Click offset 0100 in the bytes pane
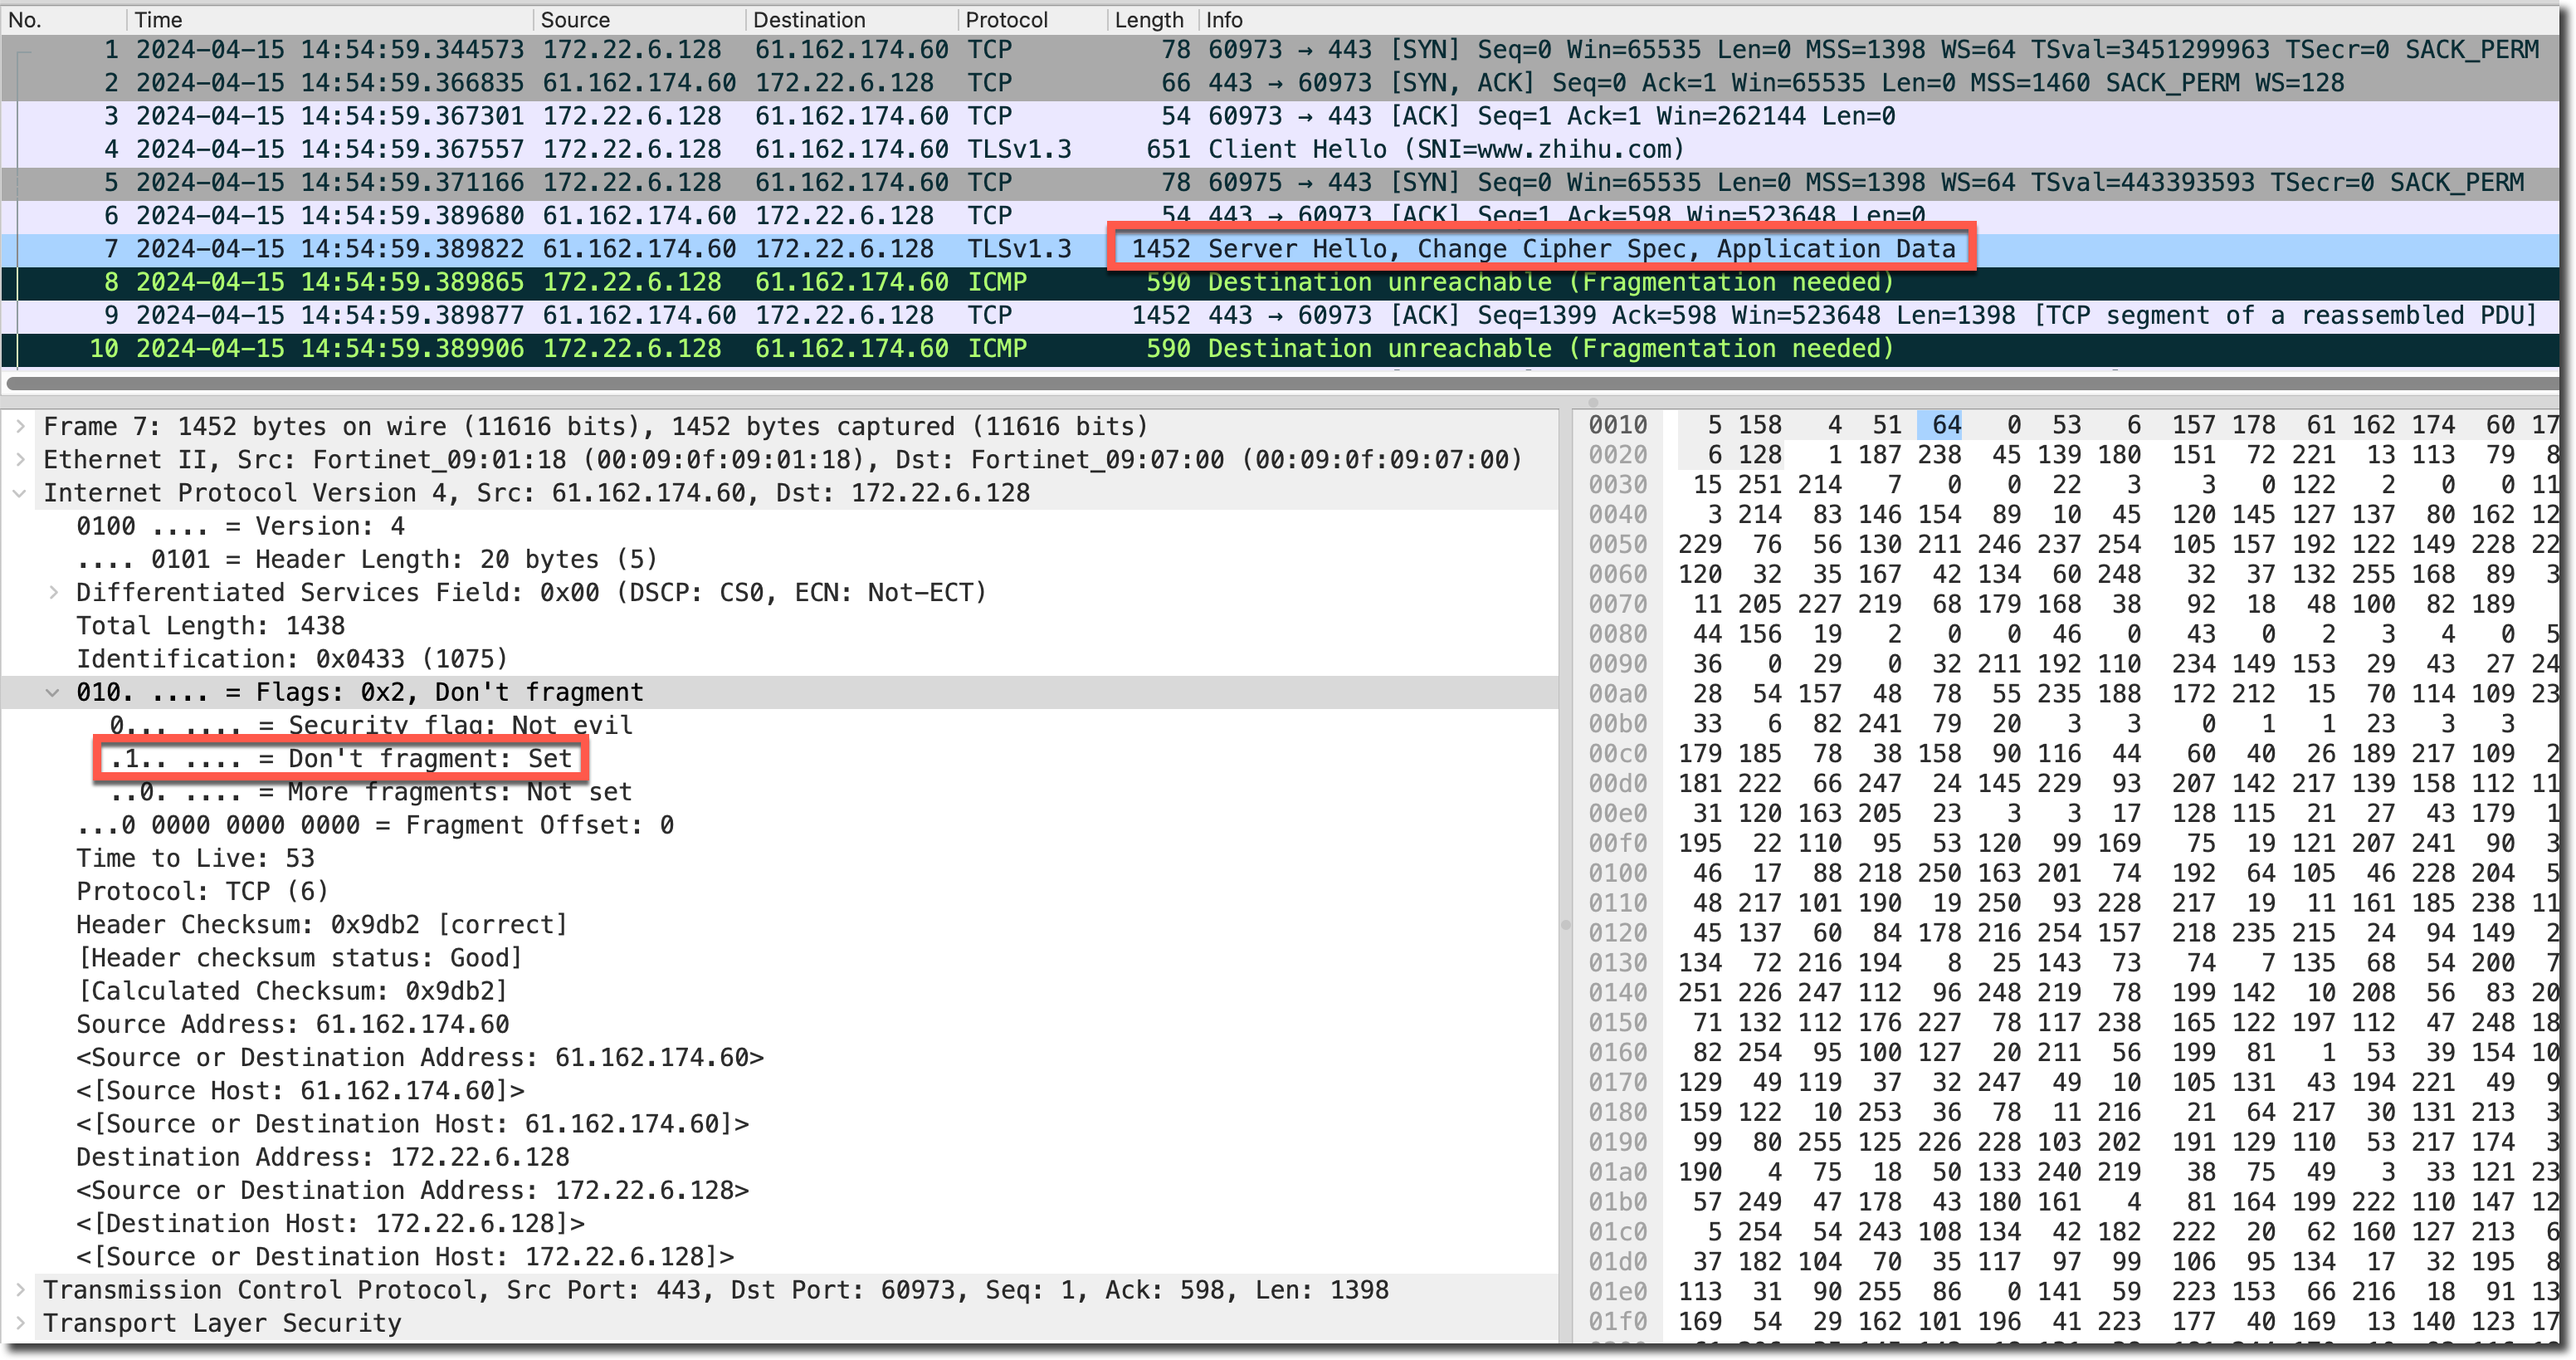This screenshot has height=1360, width=2576. pyautogui.click(x=1618, y=873)
